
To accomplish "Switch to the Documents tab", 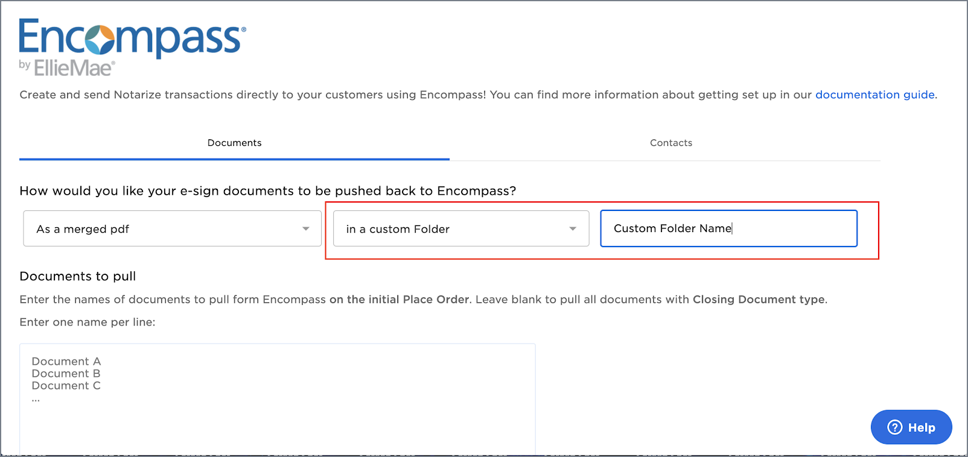I will 234,143.
